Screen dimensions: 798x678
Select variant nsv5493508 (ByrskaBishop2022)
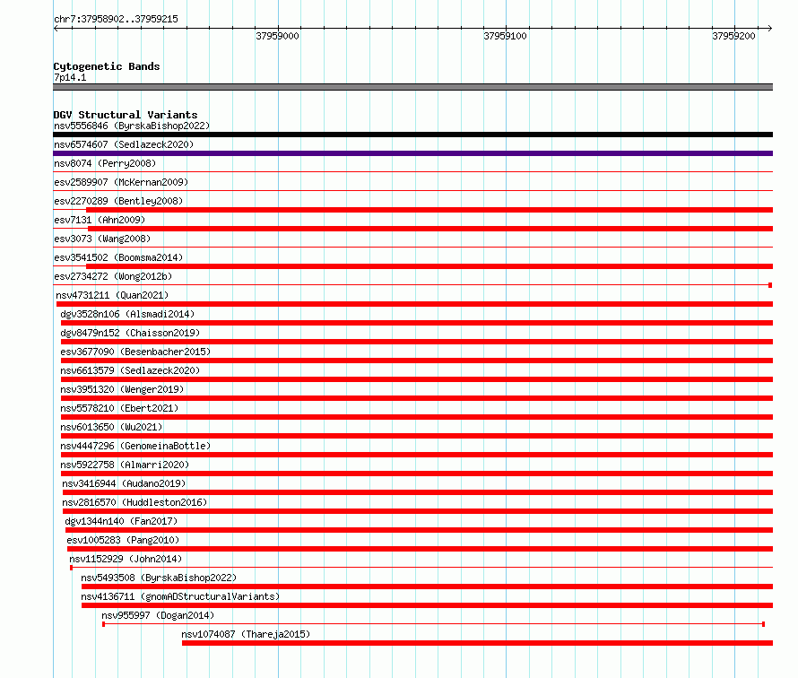(x=159, y=578)
